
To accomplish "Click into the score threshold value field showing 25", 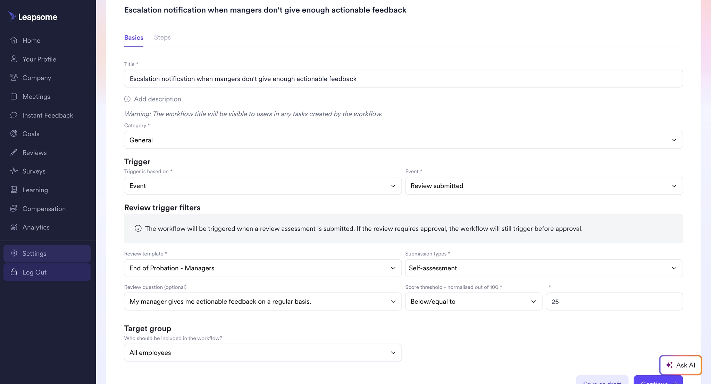I will pos(614,302).
